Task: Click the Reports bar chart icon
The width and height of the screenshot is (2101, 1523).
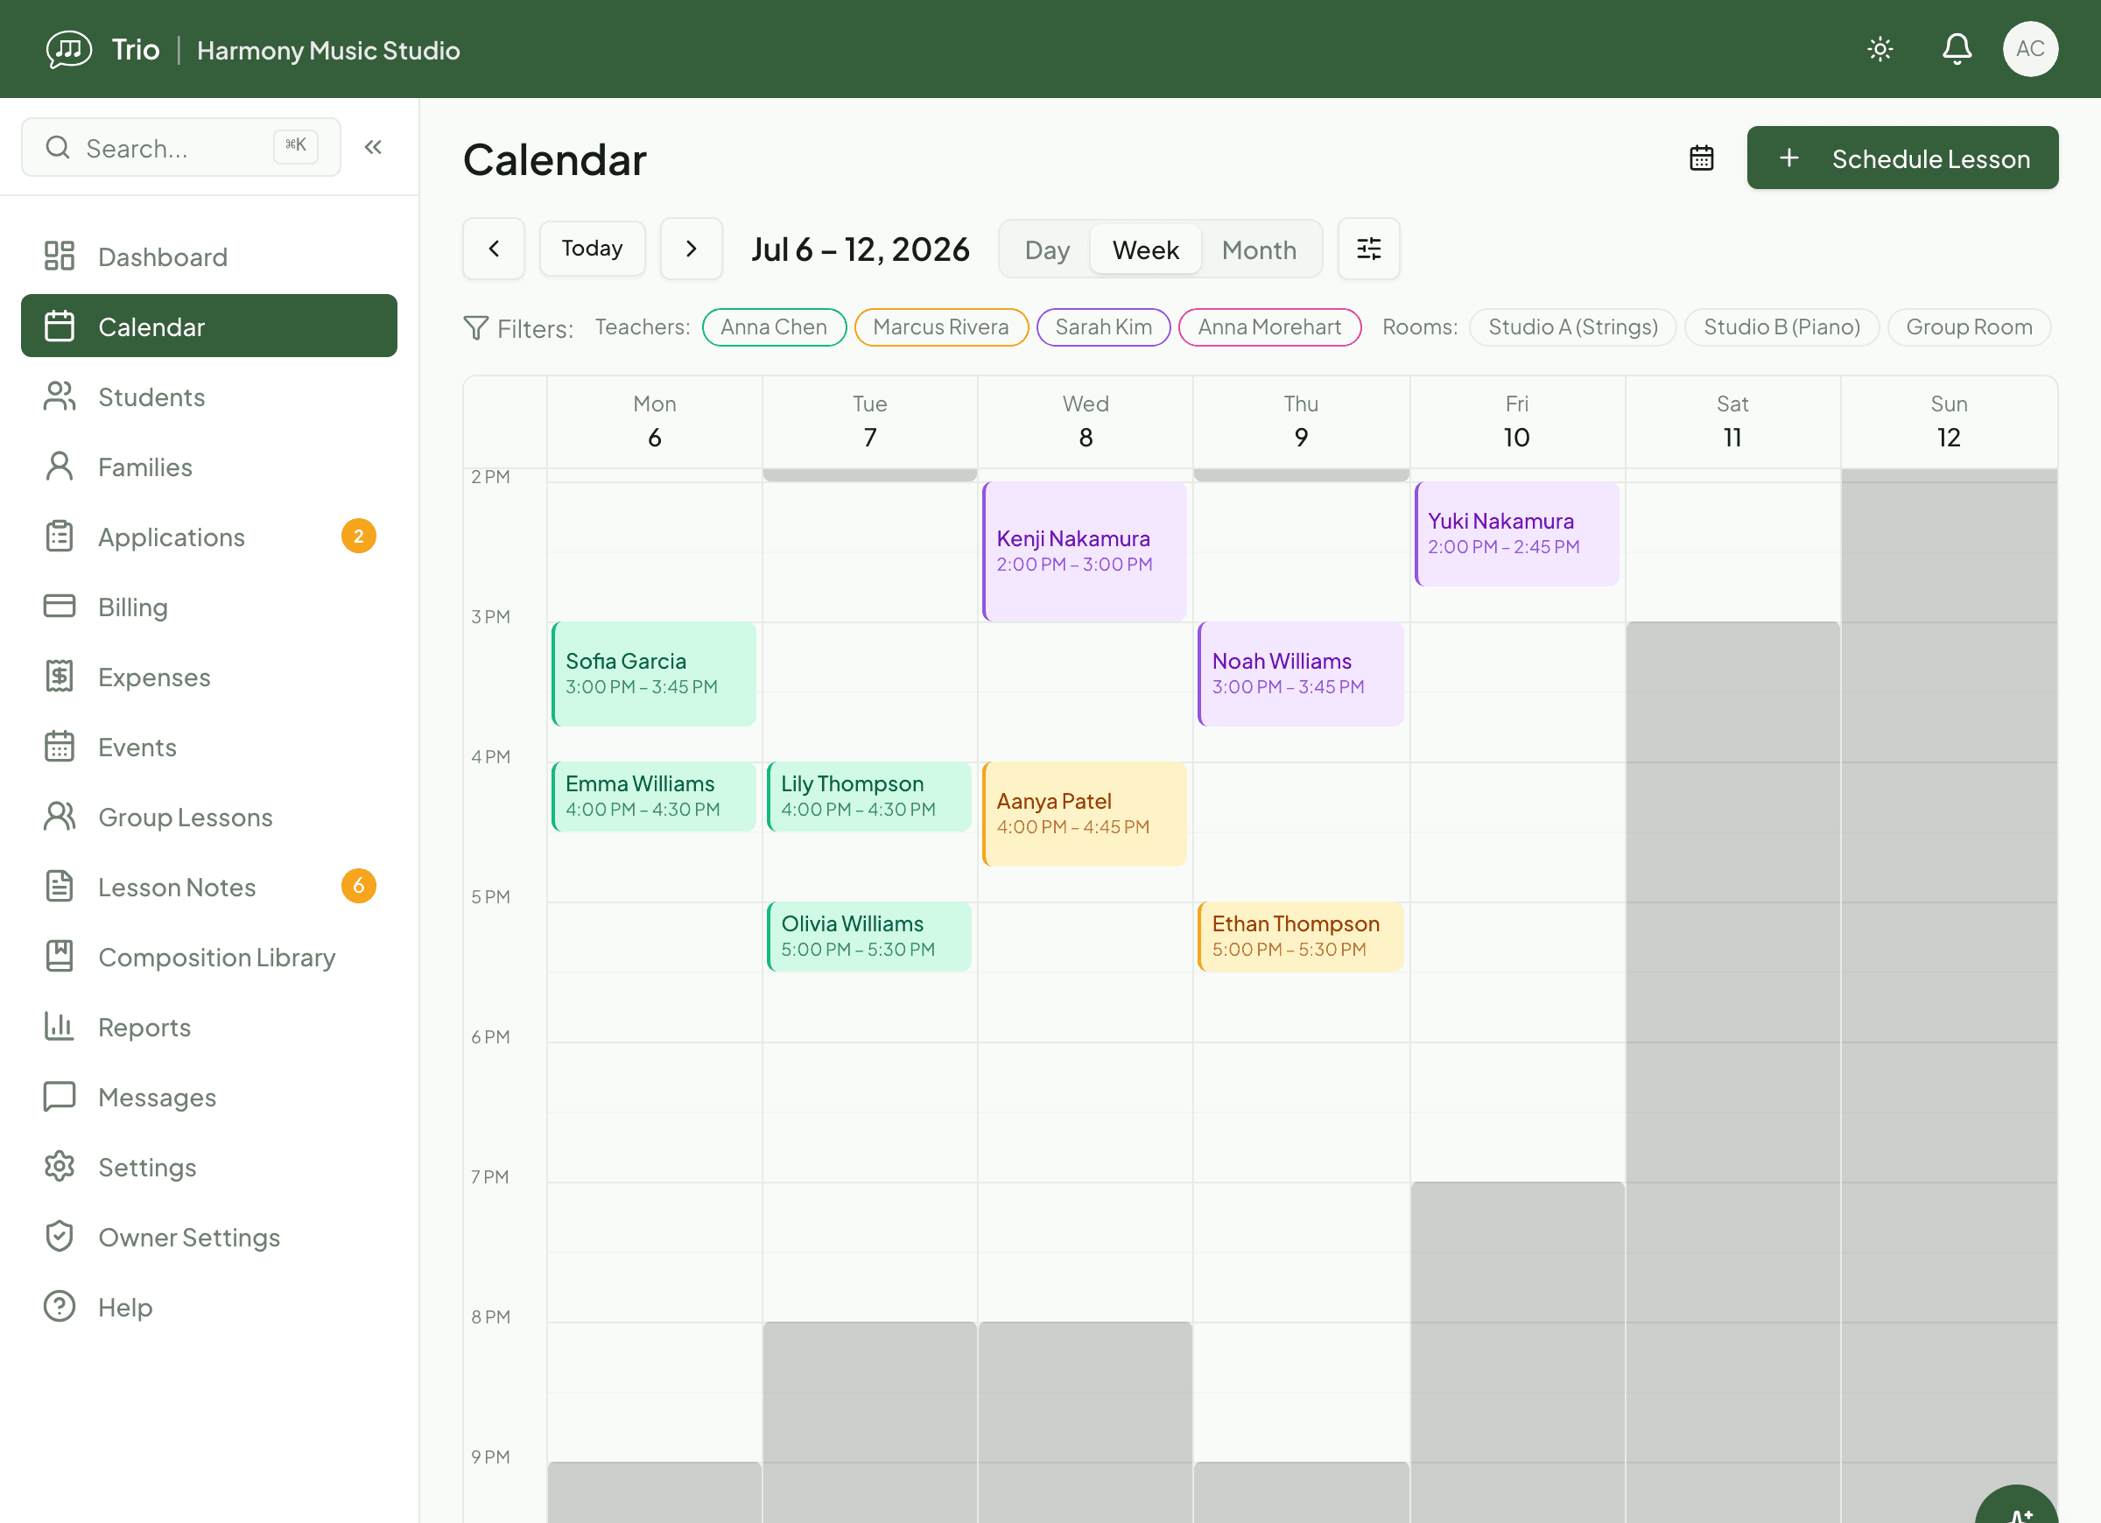Action: click(60, 1027)
